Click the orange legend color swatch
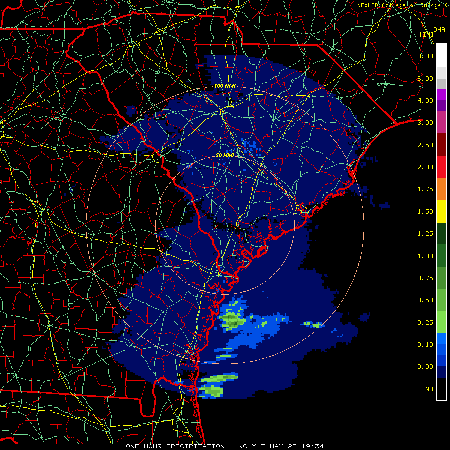Screen dimensions: 450x450 441,189
